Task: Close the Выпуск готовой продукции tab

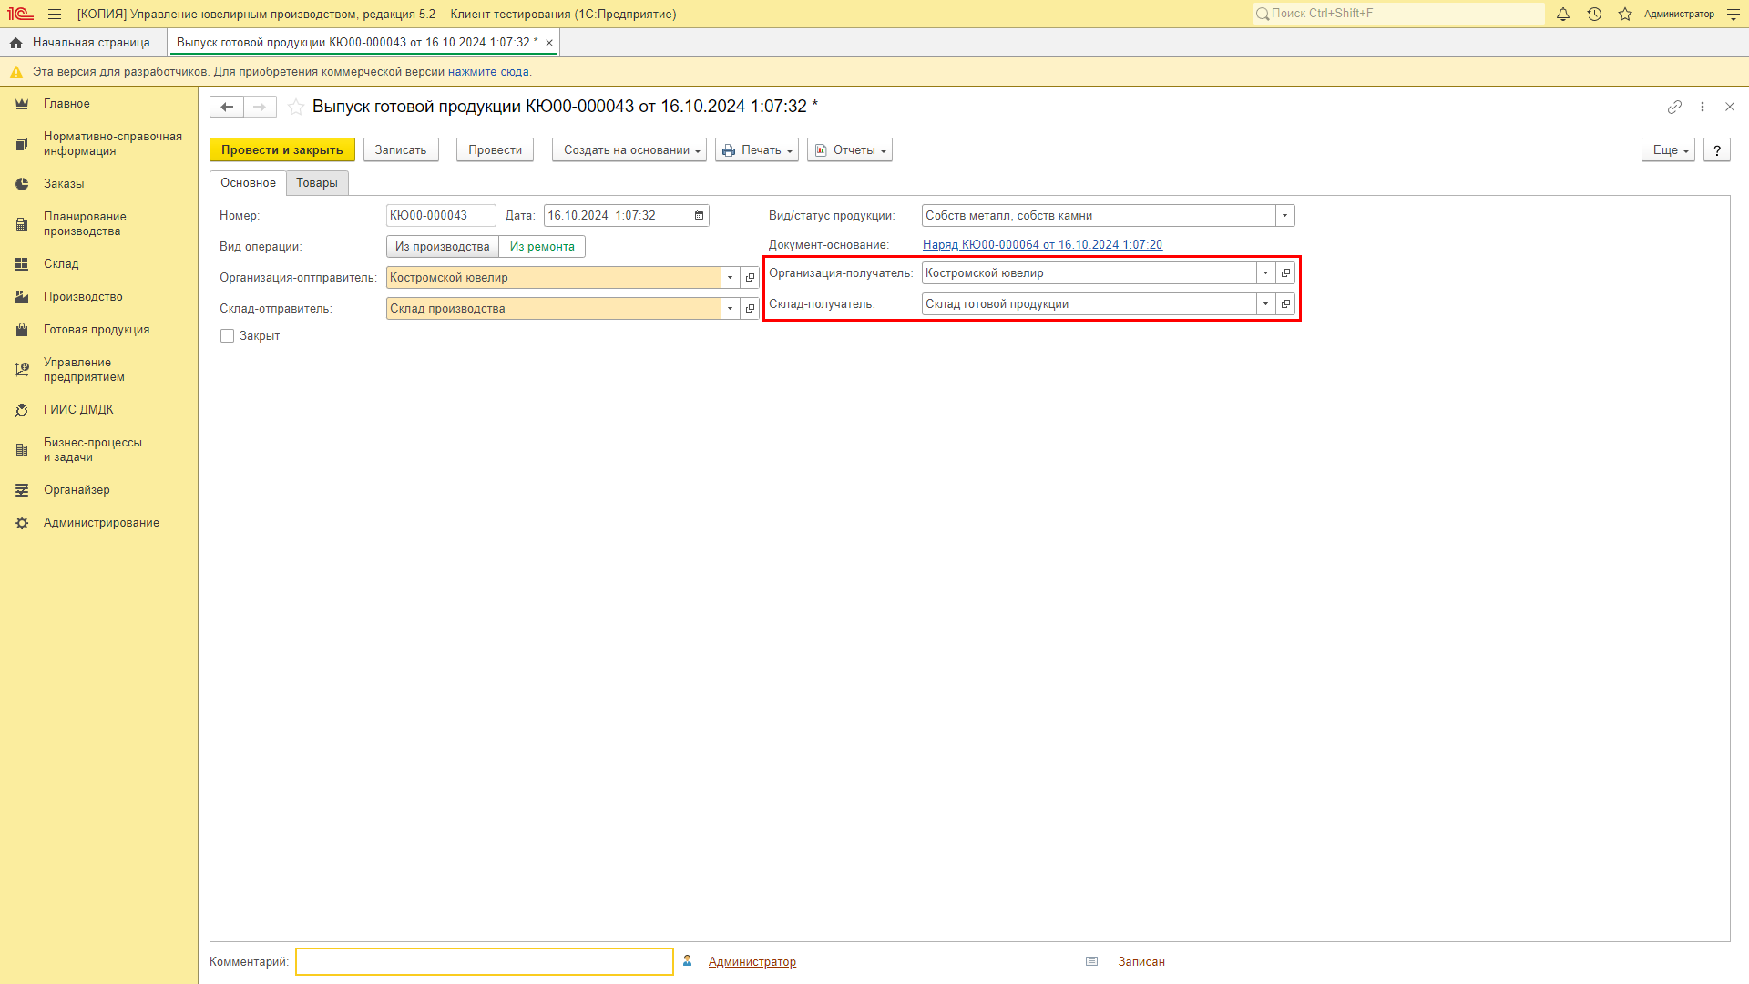Action: click(x=549, y=43)
